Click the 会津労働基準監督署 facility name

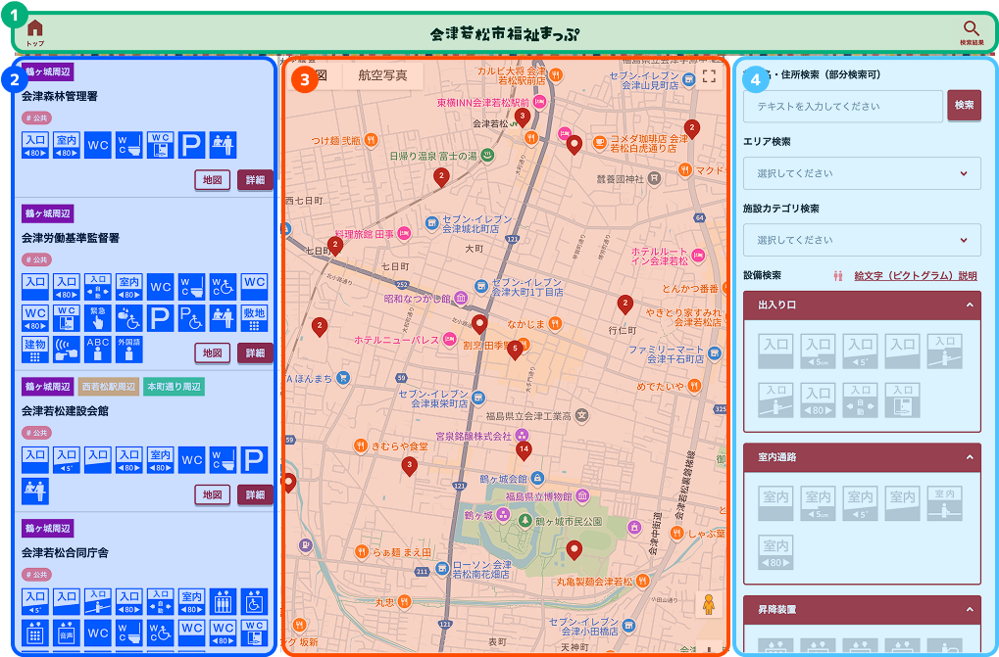click(71, 238)
